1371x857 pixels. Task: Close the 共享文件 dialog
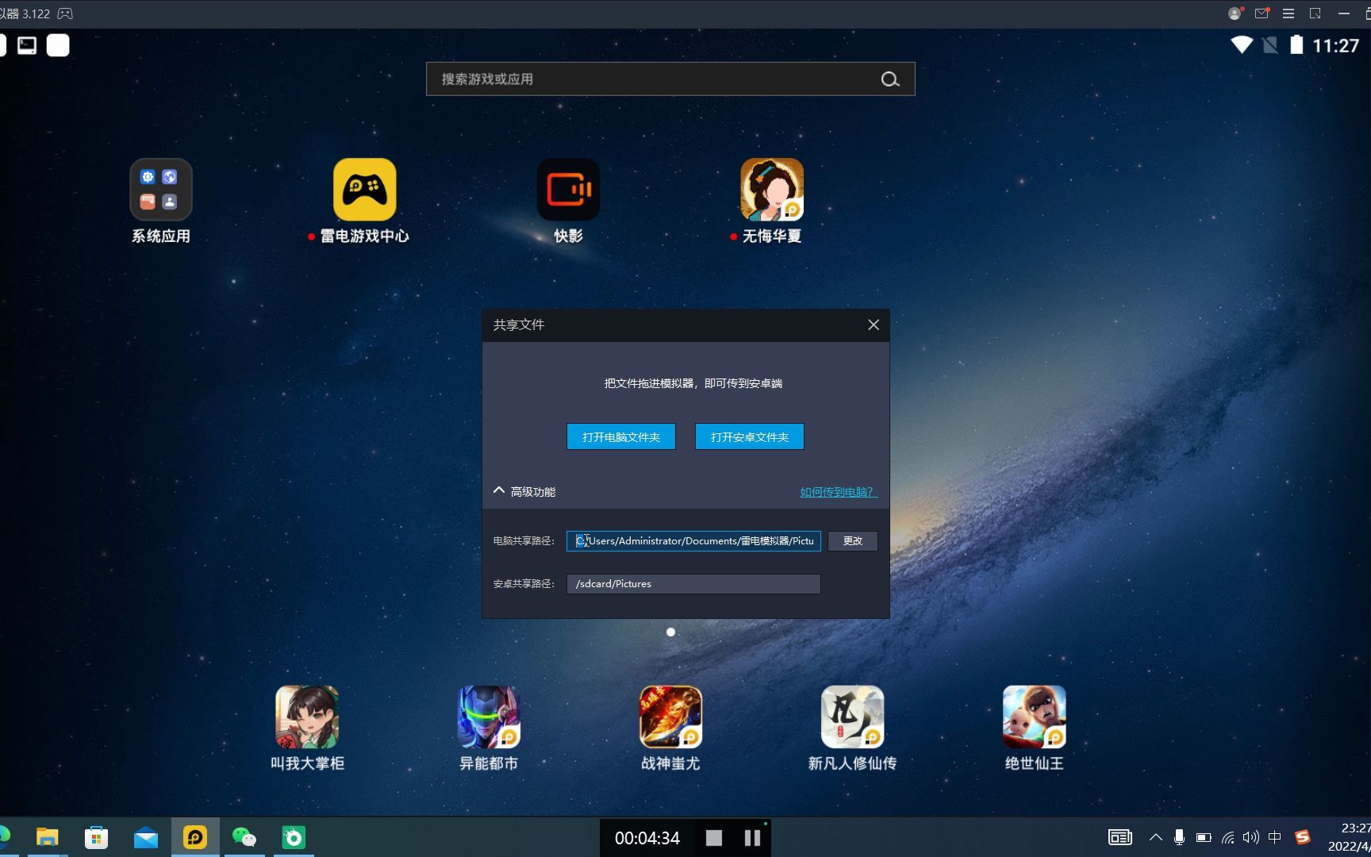[x=874, y=325]
